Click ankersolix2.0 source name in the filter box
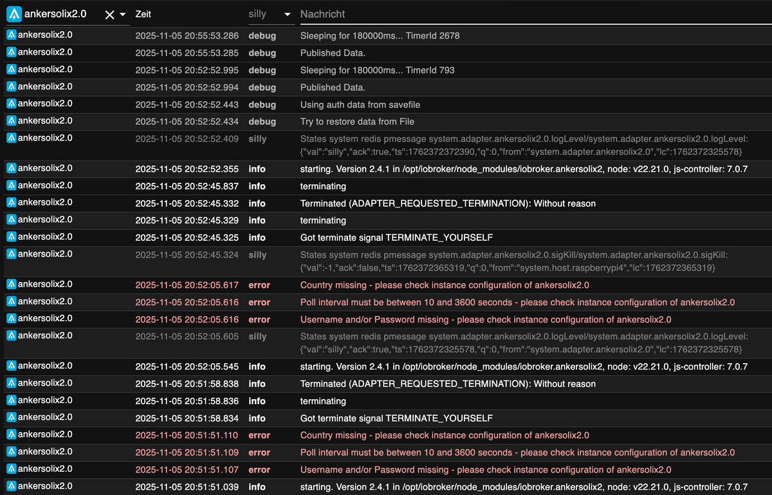 point(55,14)
